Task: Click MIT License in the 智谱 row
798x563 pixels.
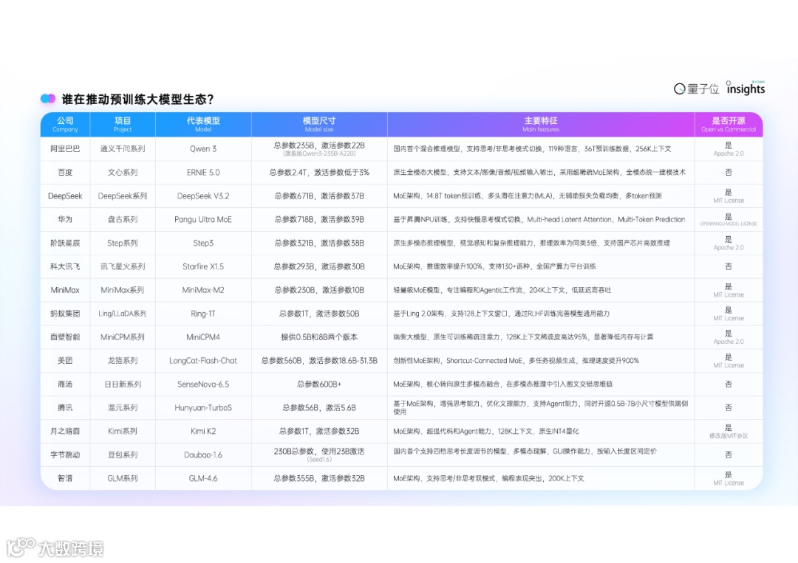Action: pos(729,483)
